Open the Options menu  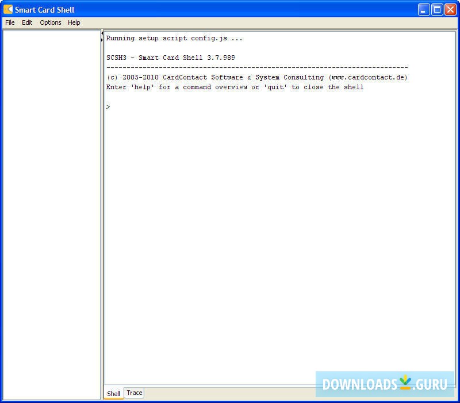(x=51, y=22)
